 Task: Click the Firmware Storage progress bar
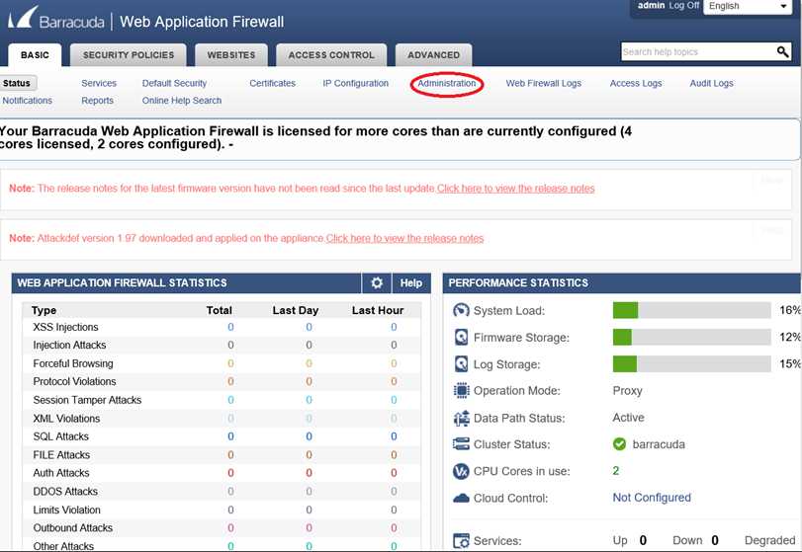[691, 337]
